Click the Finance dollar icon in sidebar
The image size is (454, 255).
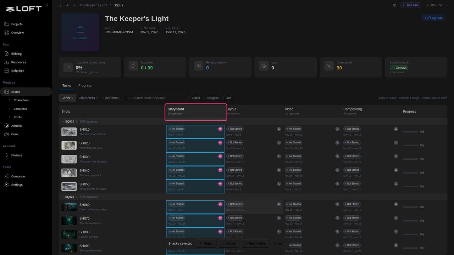(x=7, y=155)
